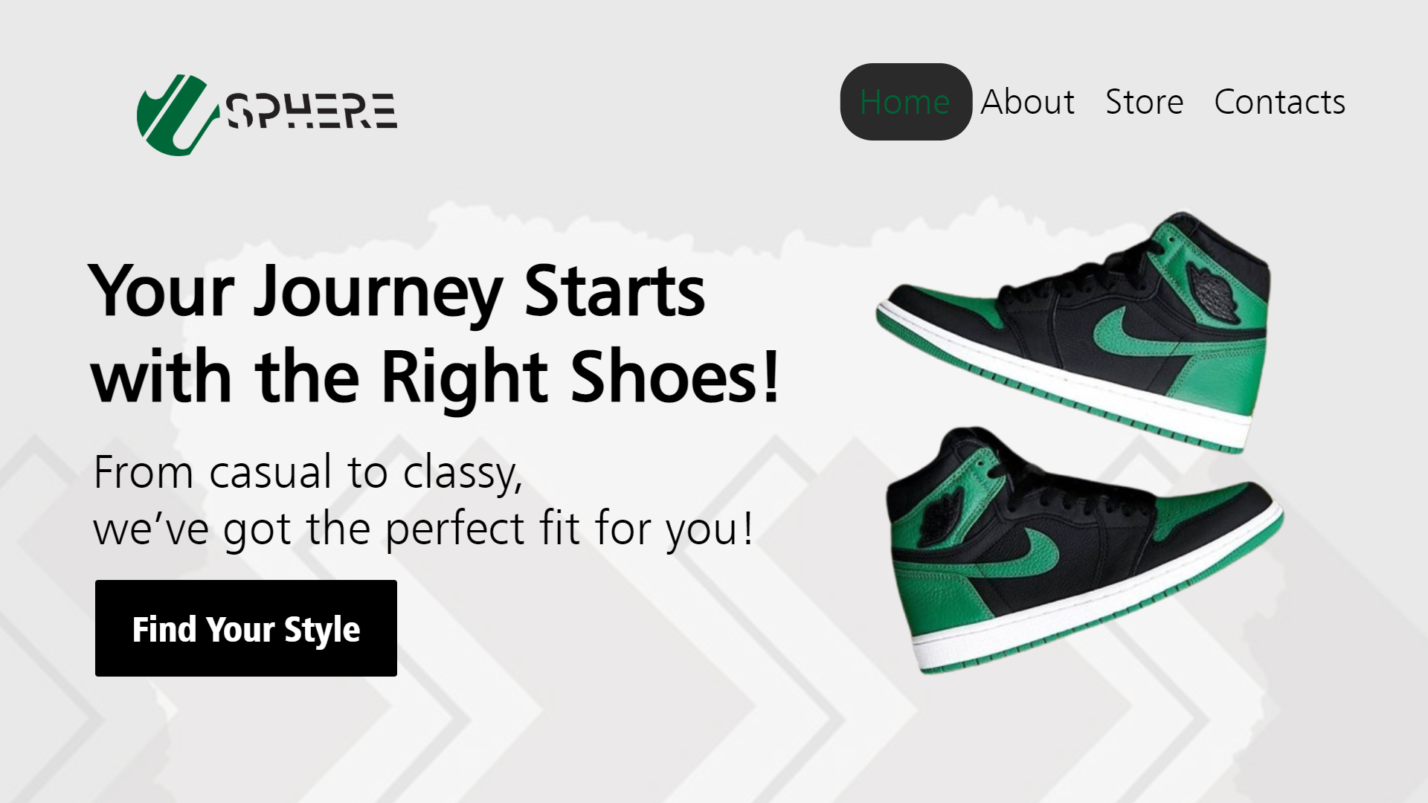Viewport: 1428px width, 803px height.
Task: Go to the About page
Action: click(x=1027, y=102)
